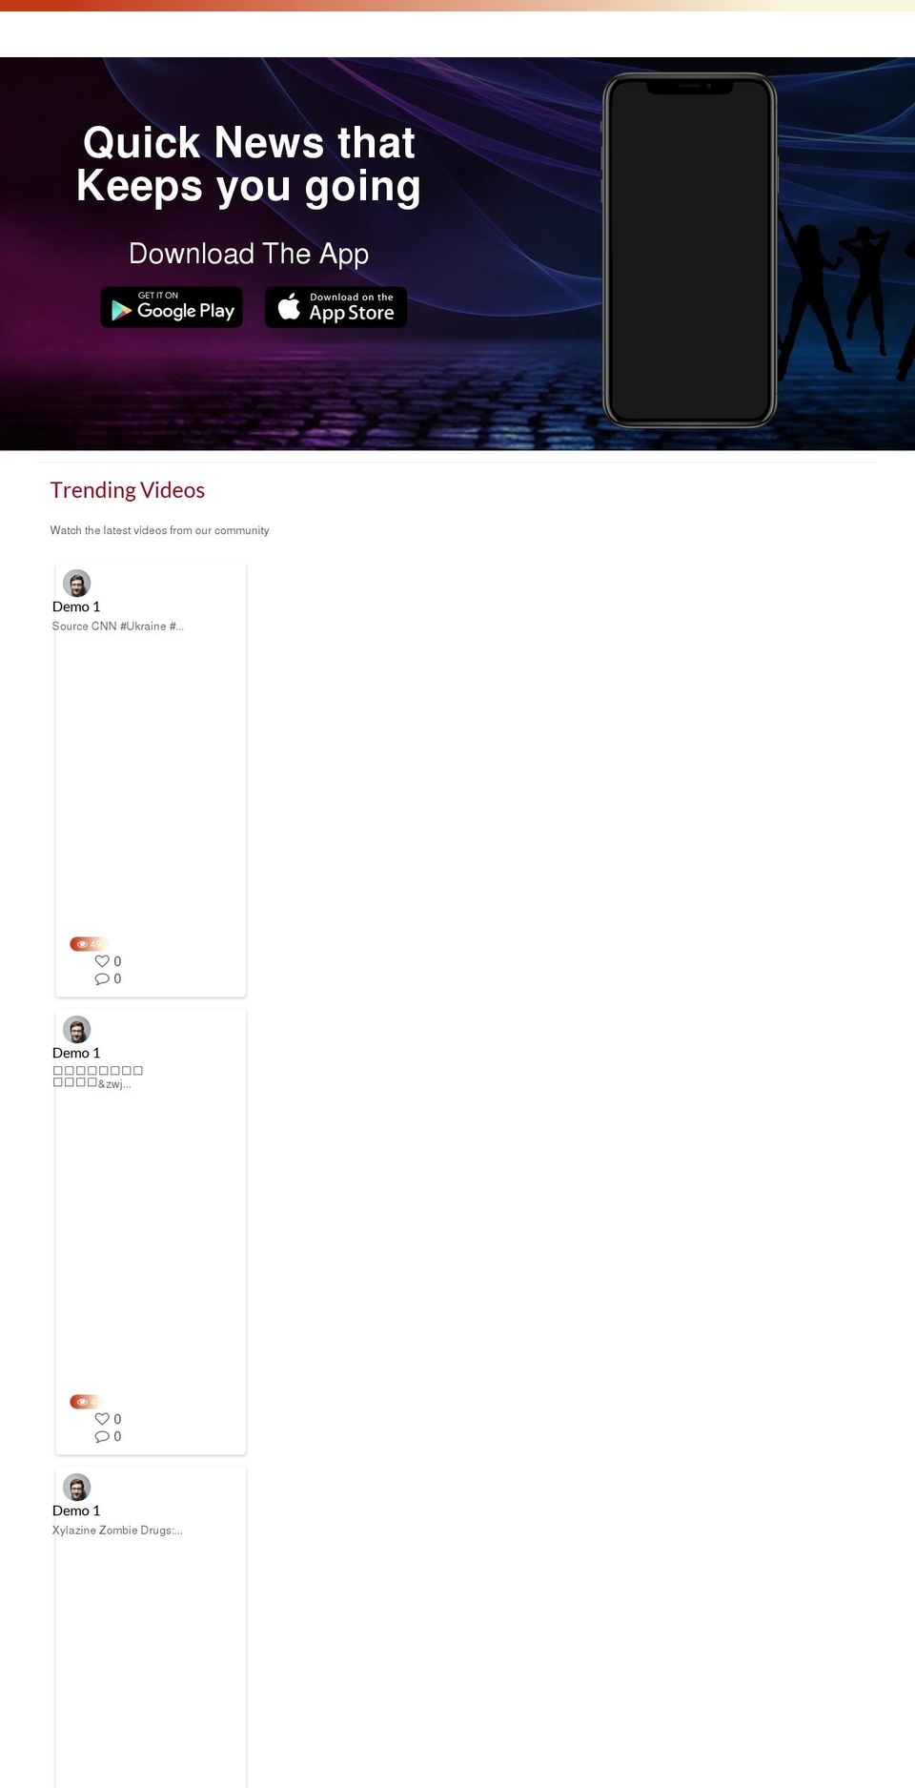This screenshot has width=915, height=1788.
Task: Click the "Quick News that Keeps you going" headline
Action: (x=249, y=165)
